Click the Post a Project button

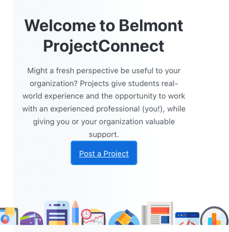[104, 153]
